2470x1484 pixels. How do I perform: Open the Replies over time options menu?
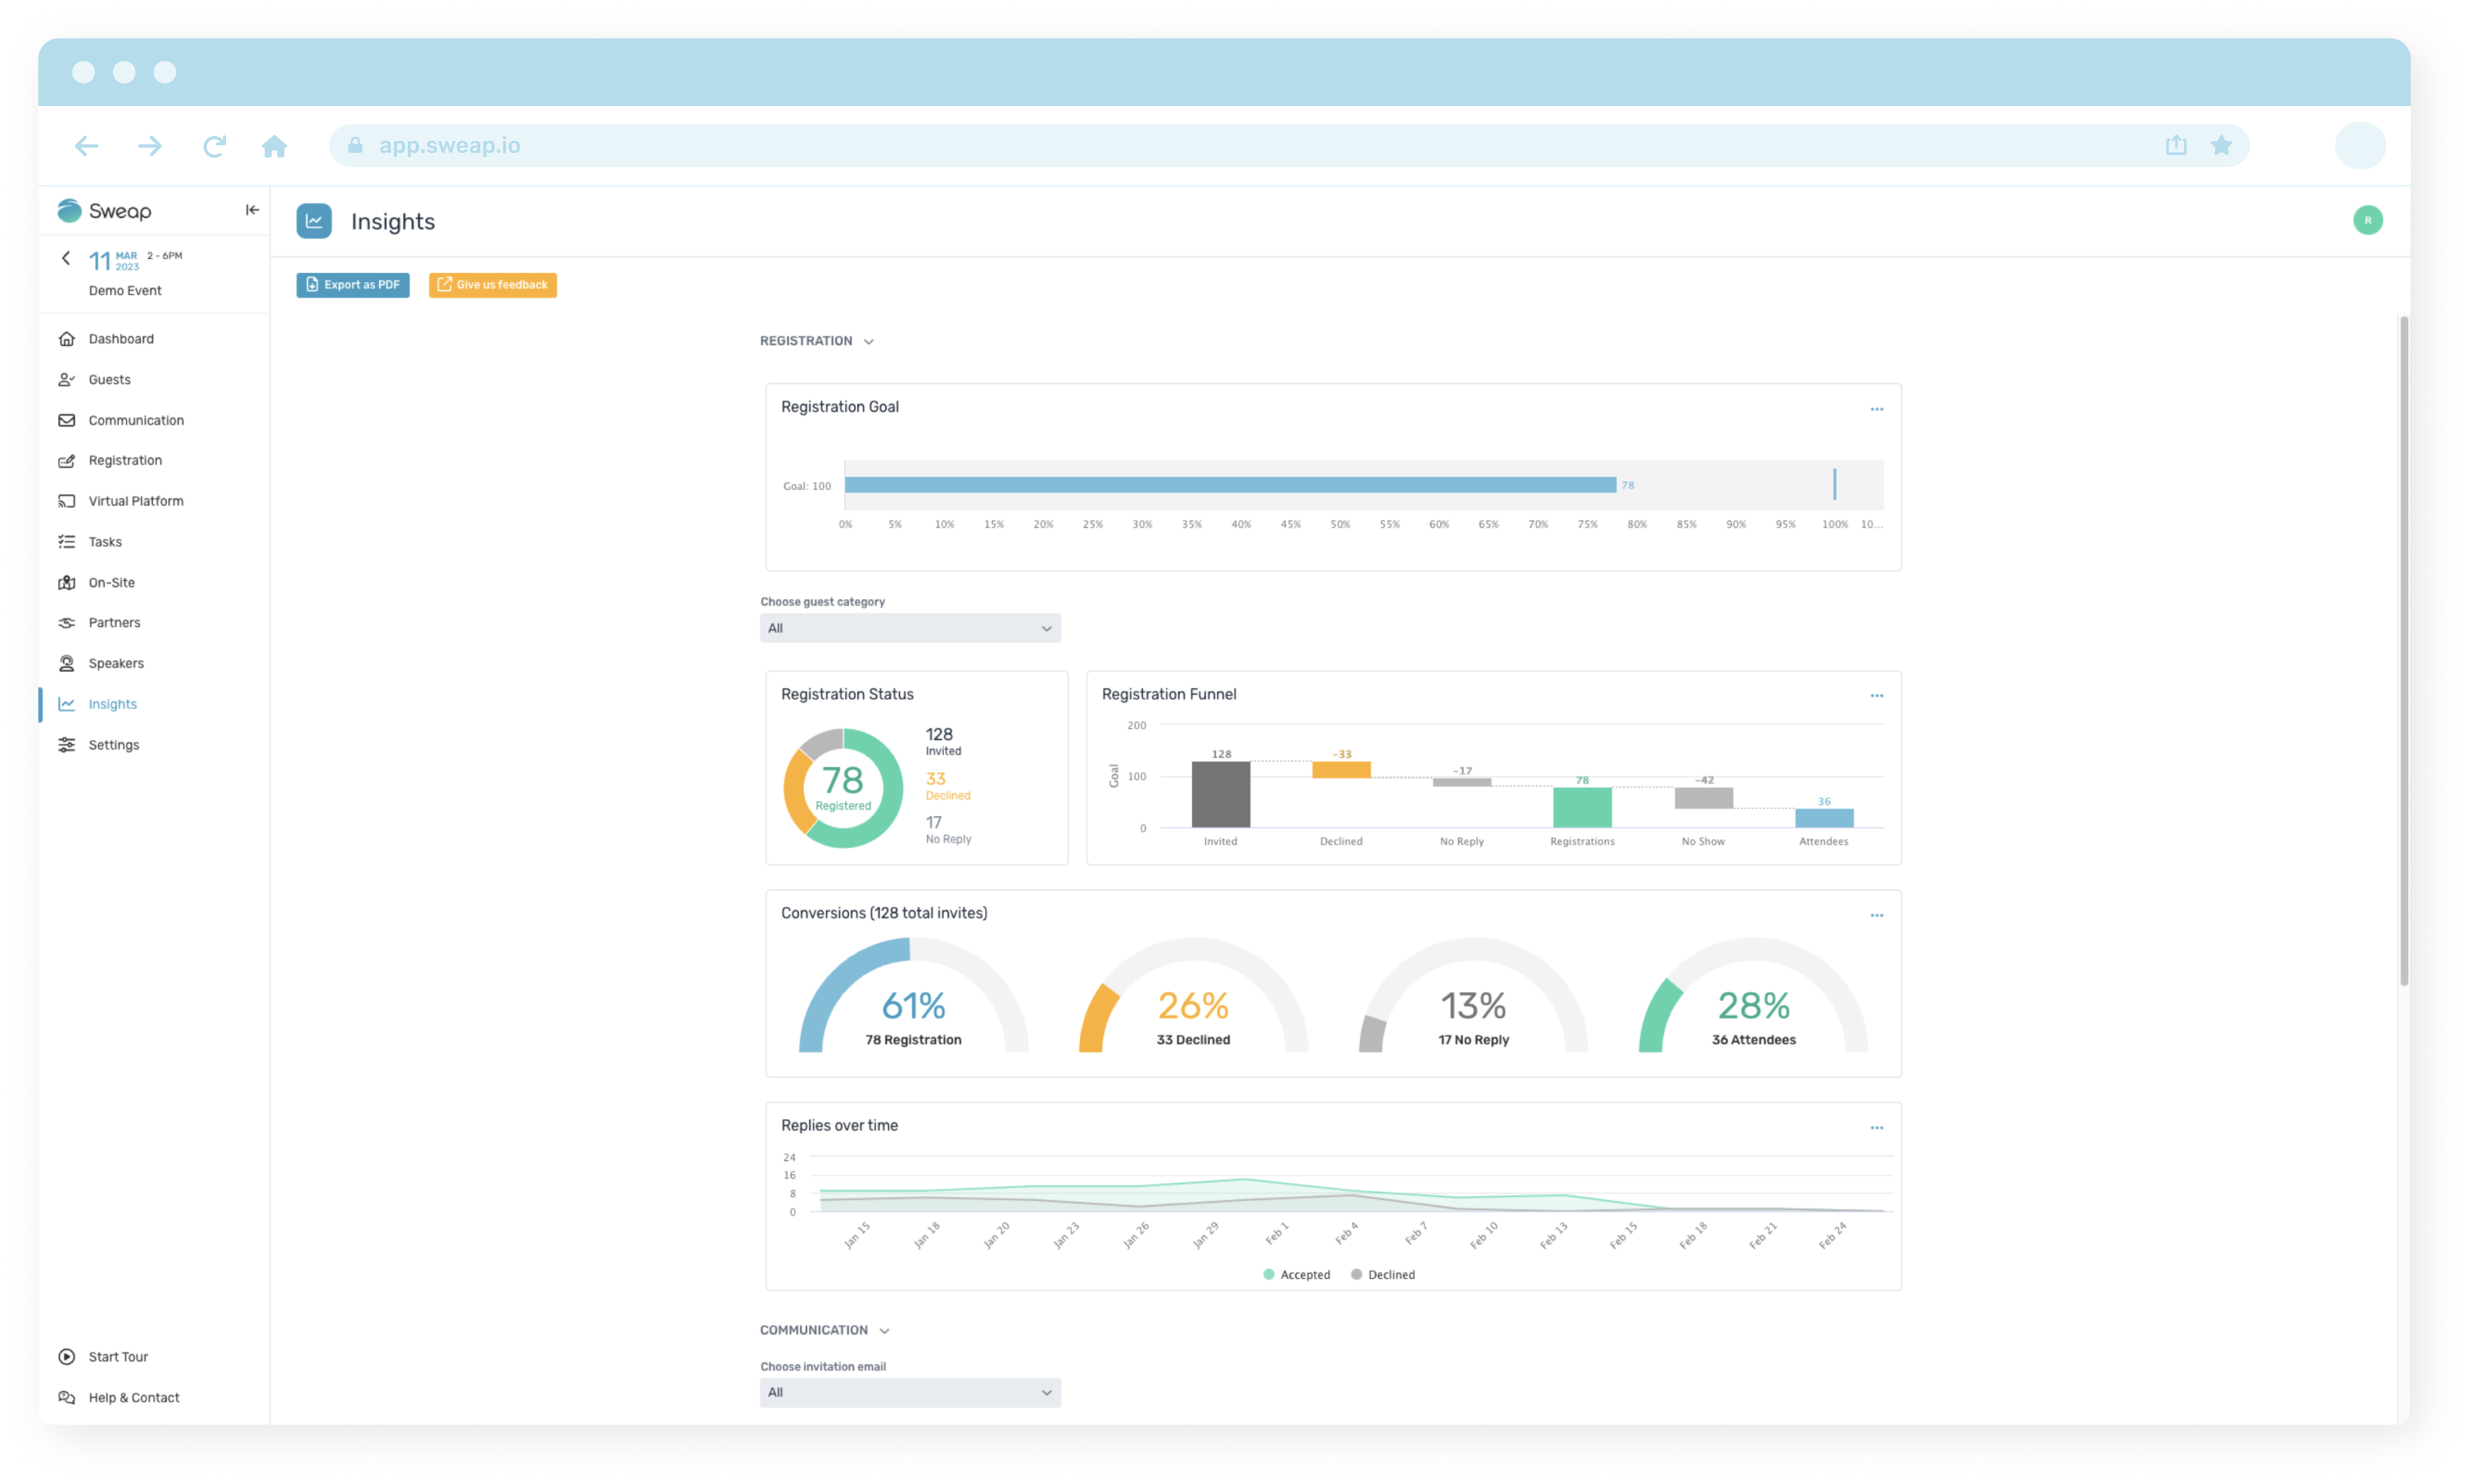coord(1876,1128)
